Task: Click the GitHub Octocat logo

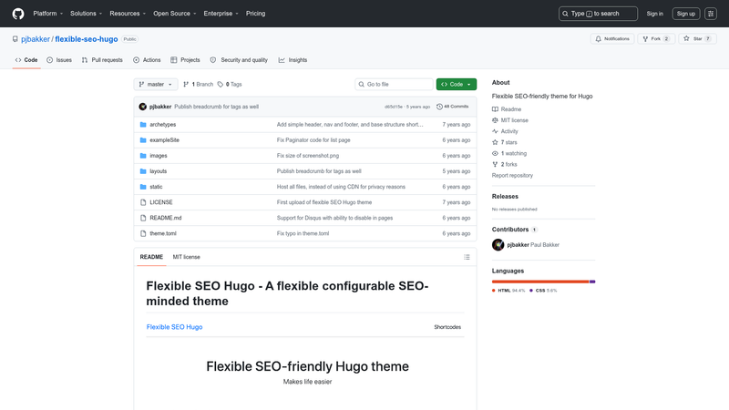Action: tap(18, 14)
